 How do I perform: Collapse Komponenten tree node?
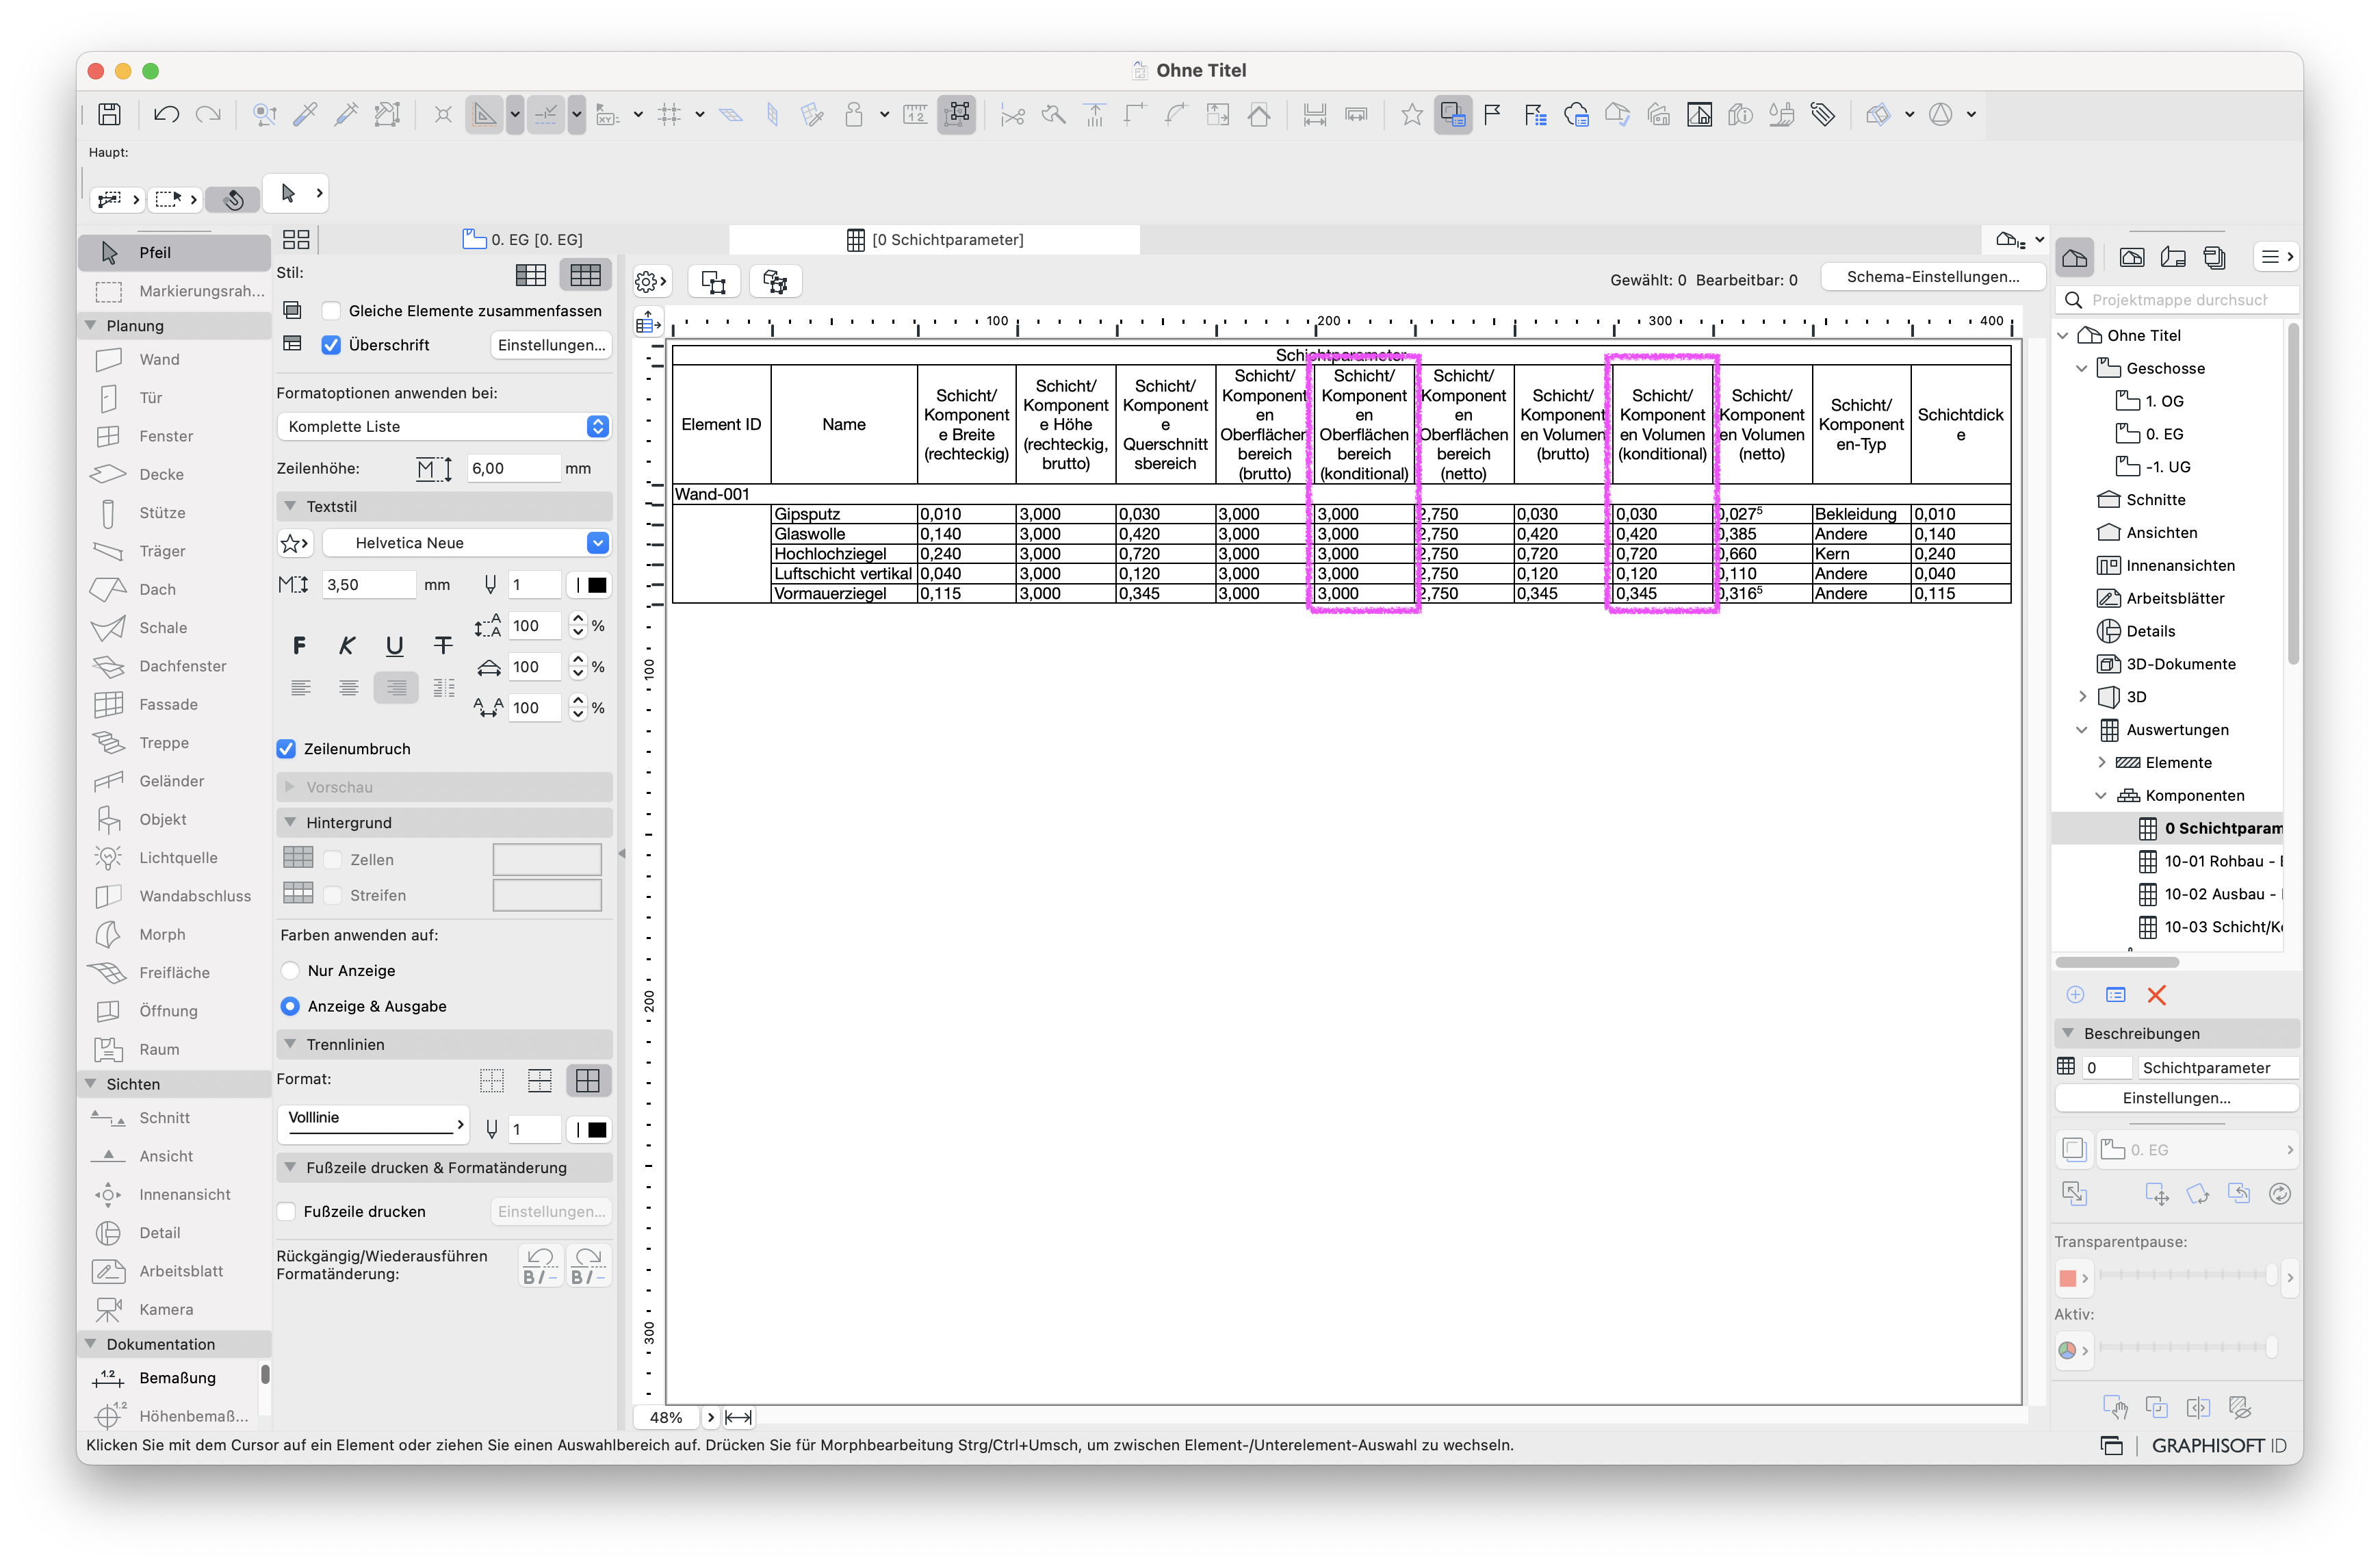tap(2101, 795)
